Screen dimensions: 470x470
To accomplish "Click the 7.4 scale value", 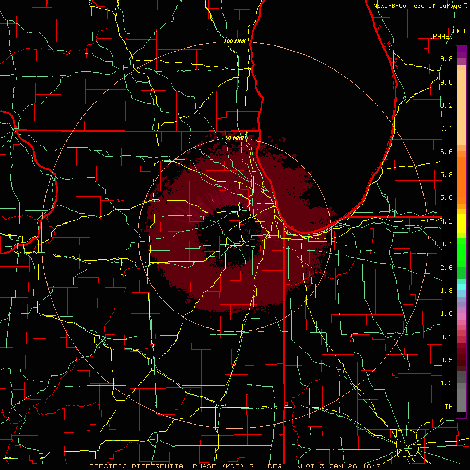I will coord(446,128).
